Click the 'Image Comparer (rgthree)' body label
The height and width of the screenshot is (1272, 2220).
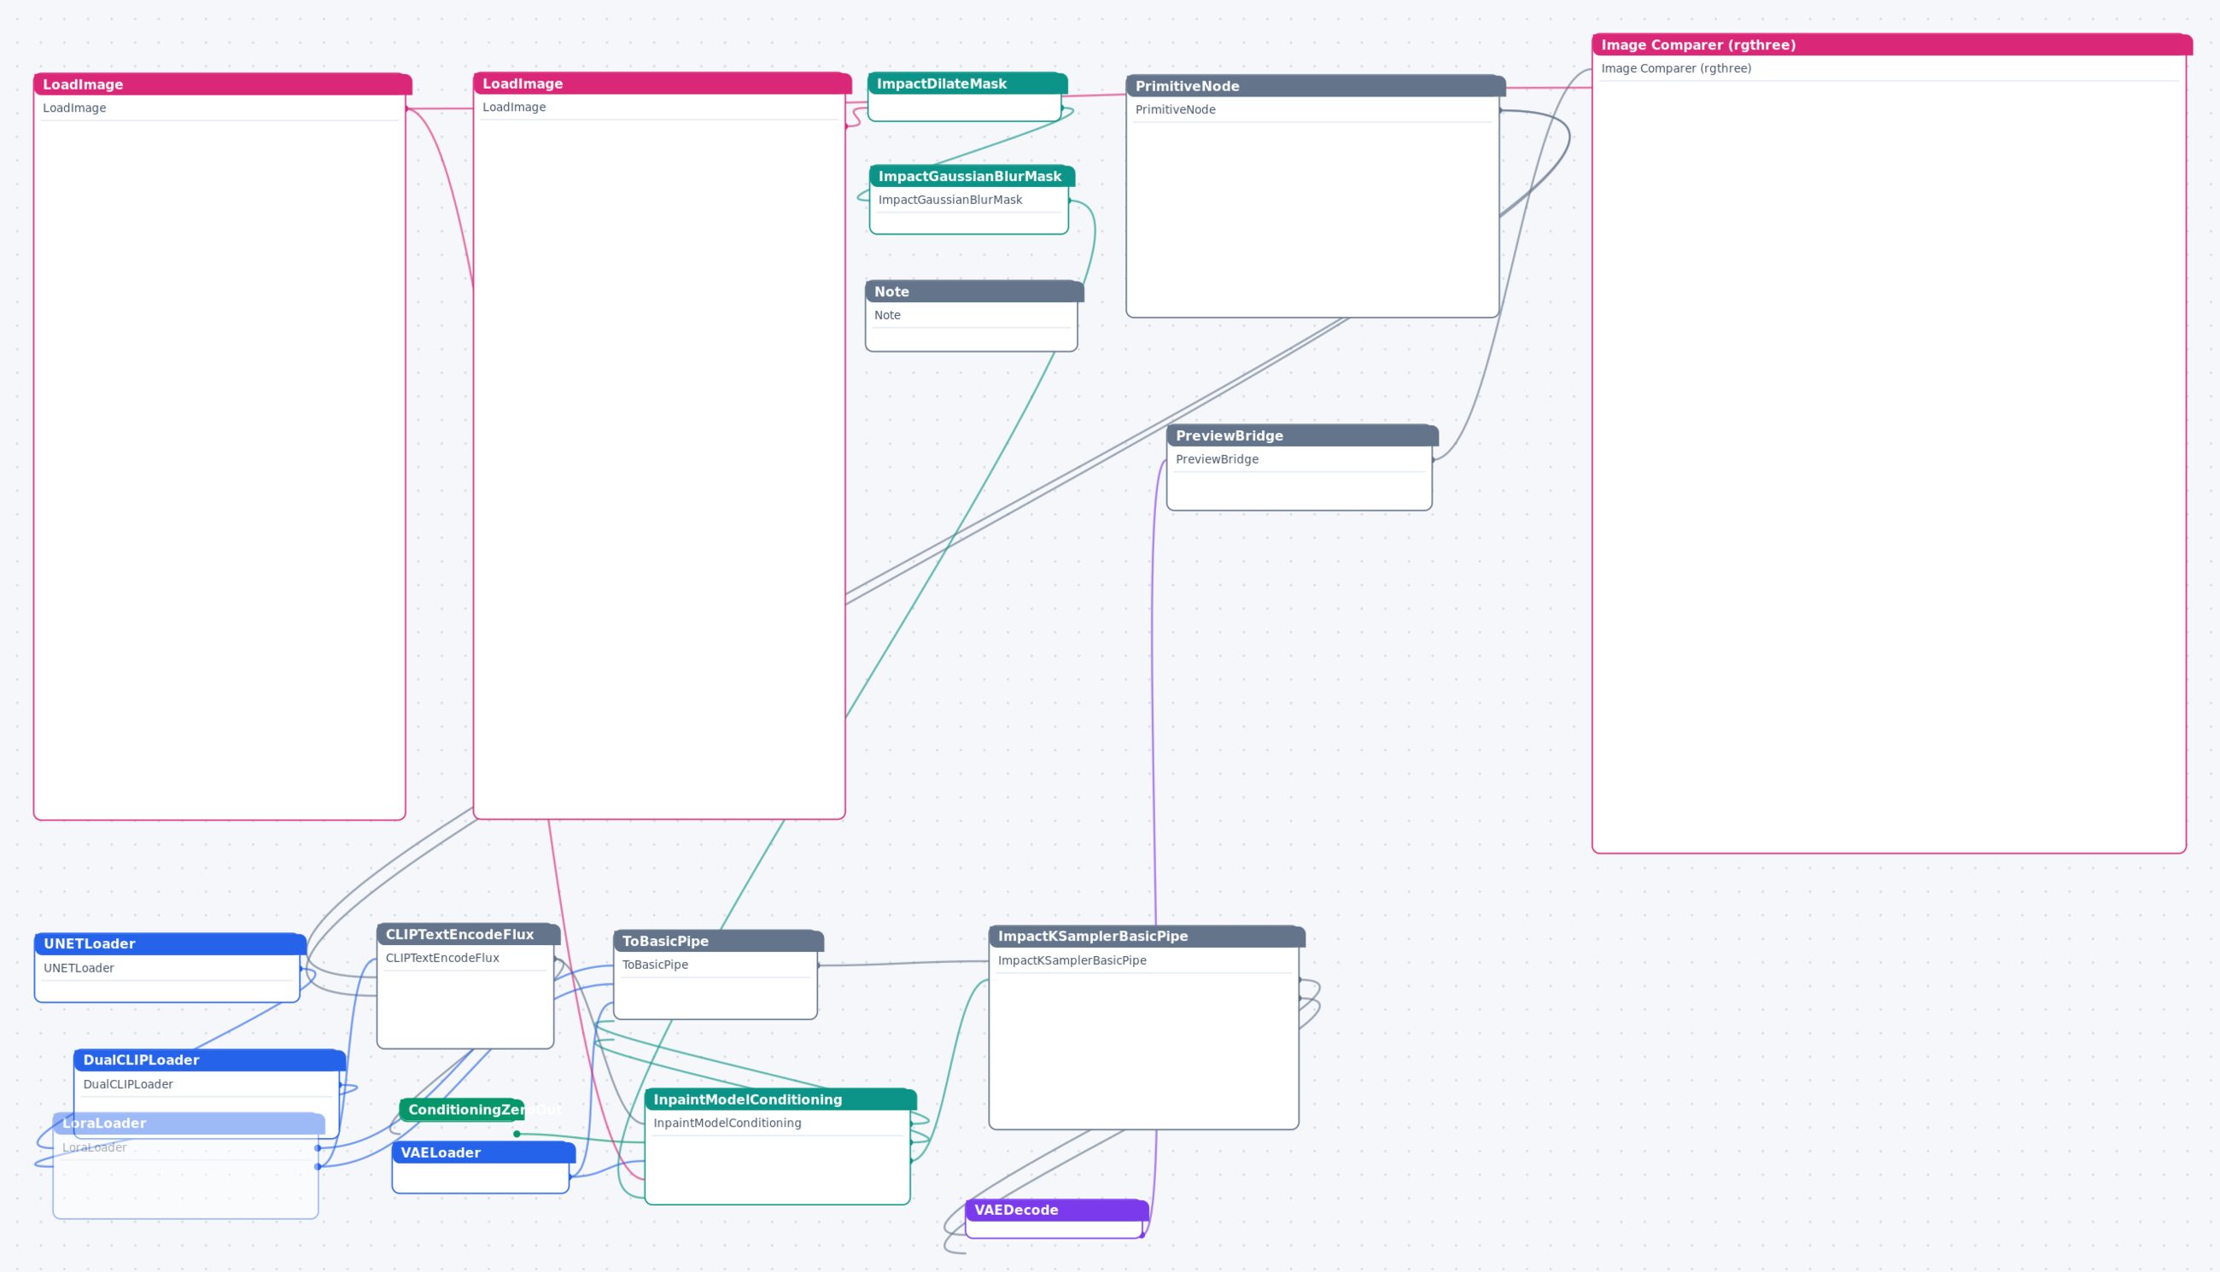coord(1676,68)
